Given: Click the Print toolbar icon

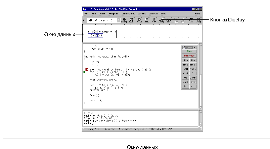Looking at the screenshot, I should point(154,20).
